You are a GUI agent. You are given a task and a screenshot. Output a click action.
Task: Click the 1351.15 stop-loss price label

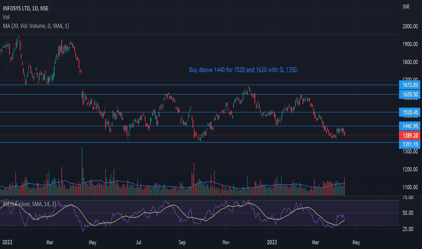coord(410,144)
